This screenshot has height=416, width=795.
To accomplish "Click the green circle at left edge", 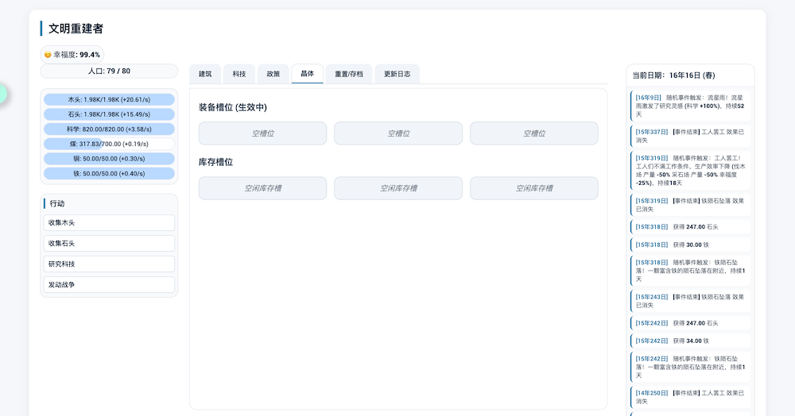I will click(2, 93).
